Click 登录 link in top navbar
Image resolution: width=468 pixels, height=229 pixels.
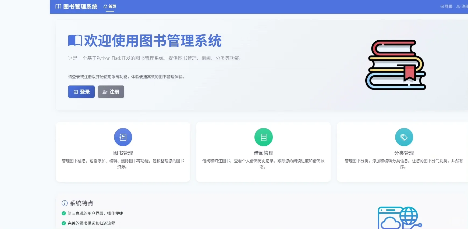coord(446,6)
